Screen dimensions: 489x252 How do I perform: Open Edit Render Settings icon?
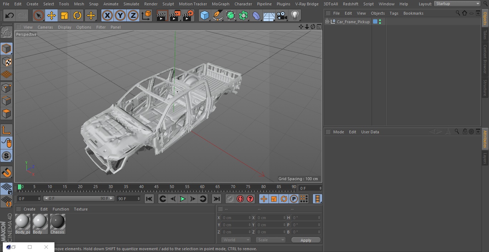pos(188,16)
